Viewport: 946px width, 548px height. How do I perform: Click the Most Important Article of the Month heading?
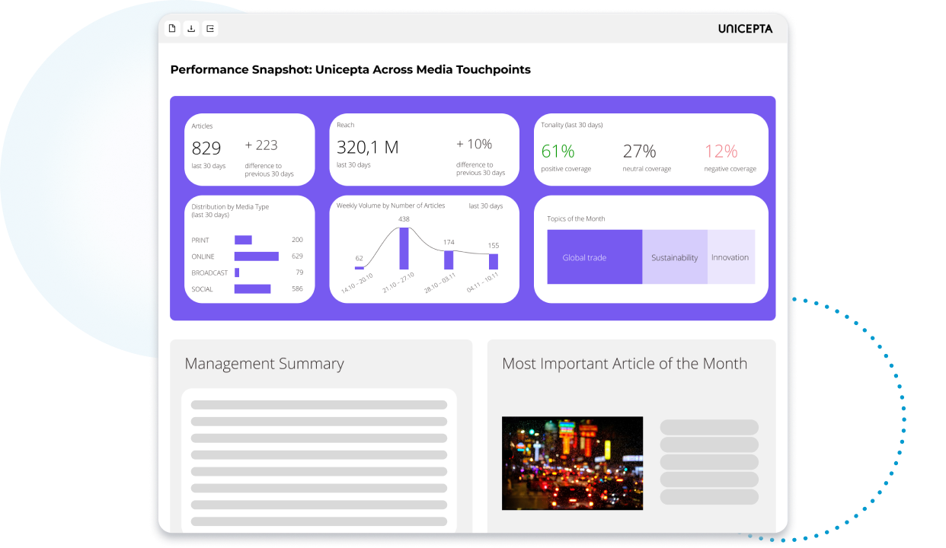tap(625, 364)
